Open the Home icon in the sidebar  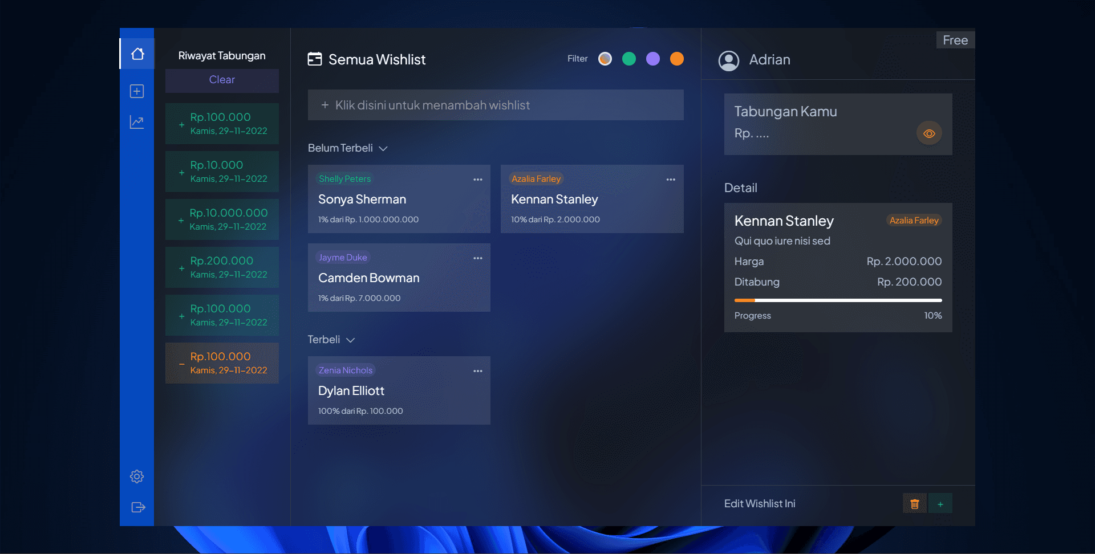tap(137, 54)
